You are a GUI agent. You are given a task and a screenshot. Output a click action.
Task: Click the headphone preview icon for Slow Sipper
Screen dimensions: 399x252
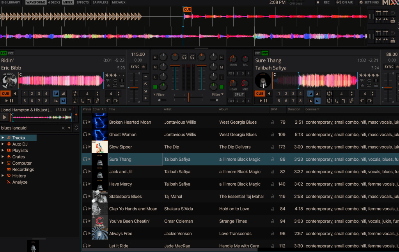pos(85,147)
